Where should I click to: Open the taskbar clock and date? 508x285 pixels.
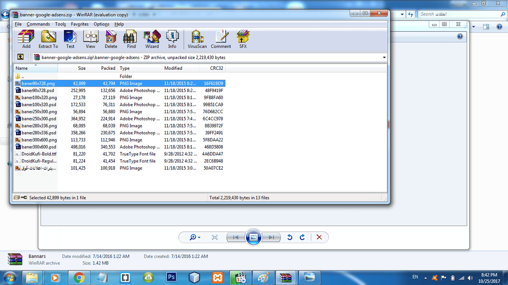click(x=489, y=277)
